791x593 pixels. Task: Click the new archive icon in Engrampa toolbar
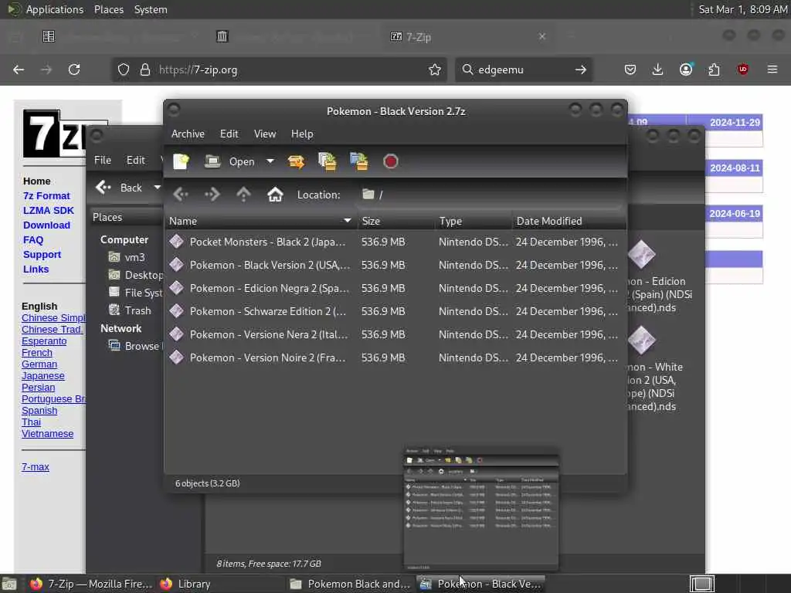click(181, 161)
